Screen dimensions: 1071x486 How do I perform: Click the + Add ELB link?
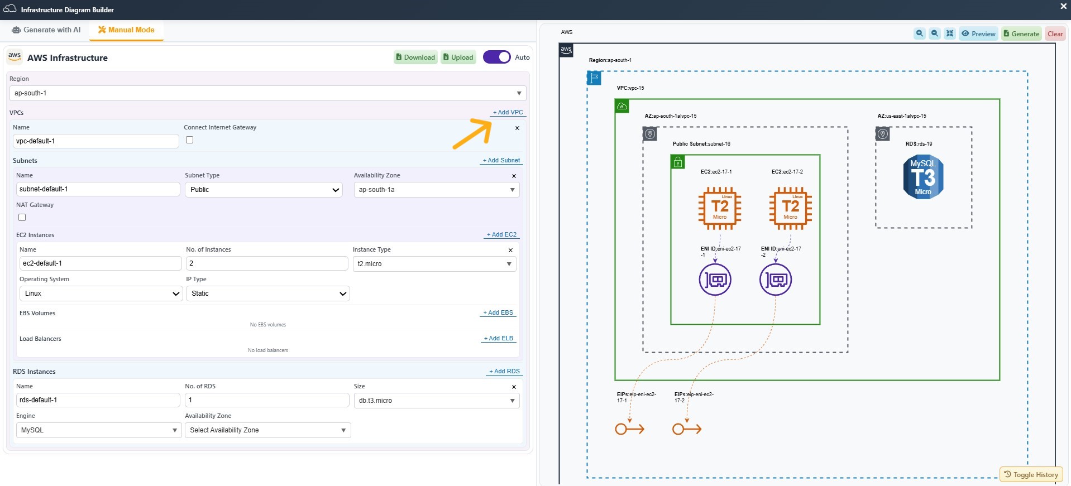pos(499,338)
